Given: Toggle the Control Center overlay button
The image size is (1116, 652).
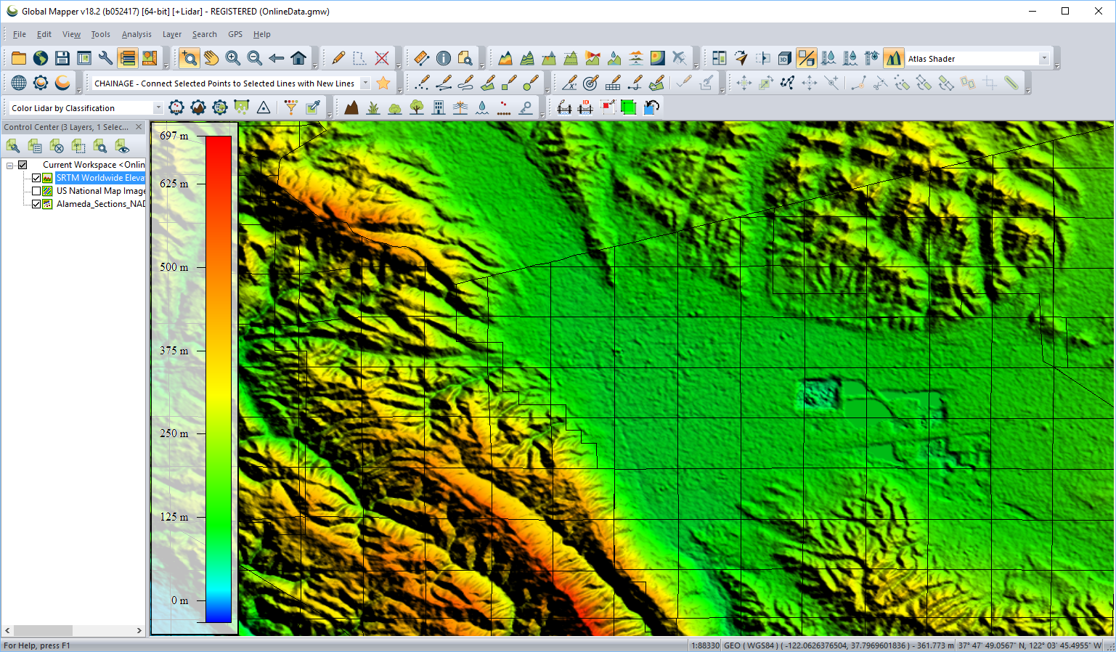Looking at the screenshot, I should 128,58.
